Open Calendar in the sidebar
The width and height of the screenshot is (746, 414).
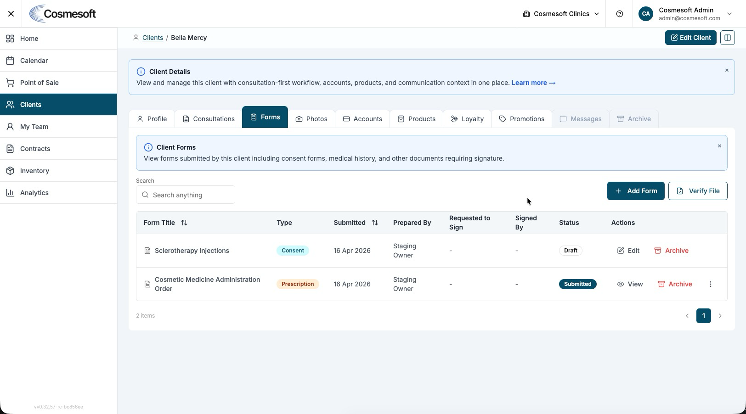58,61
